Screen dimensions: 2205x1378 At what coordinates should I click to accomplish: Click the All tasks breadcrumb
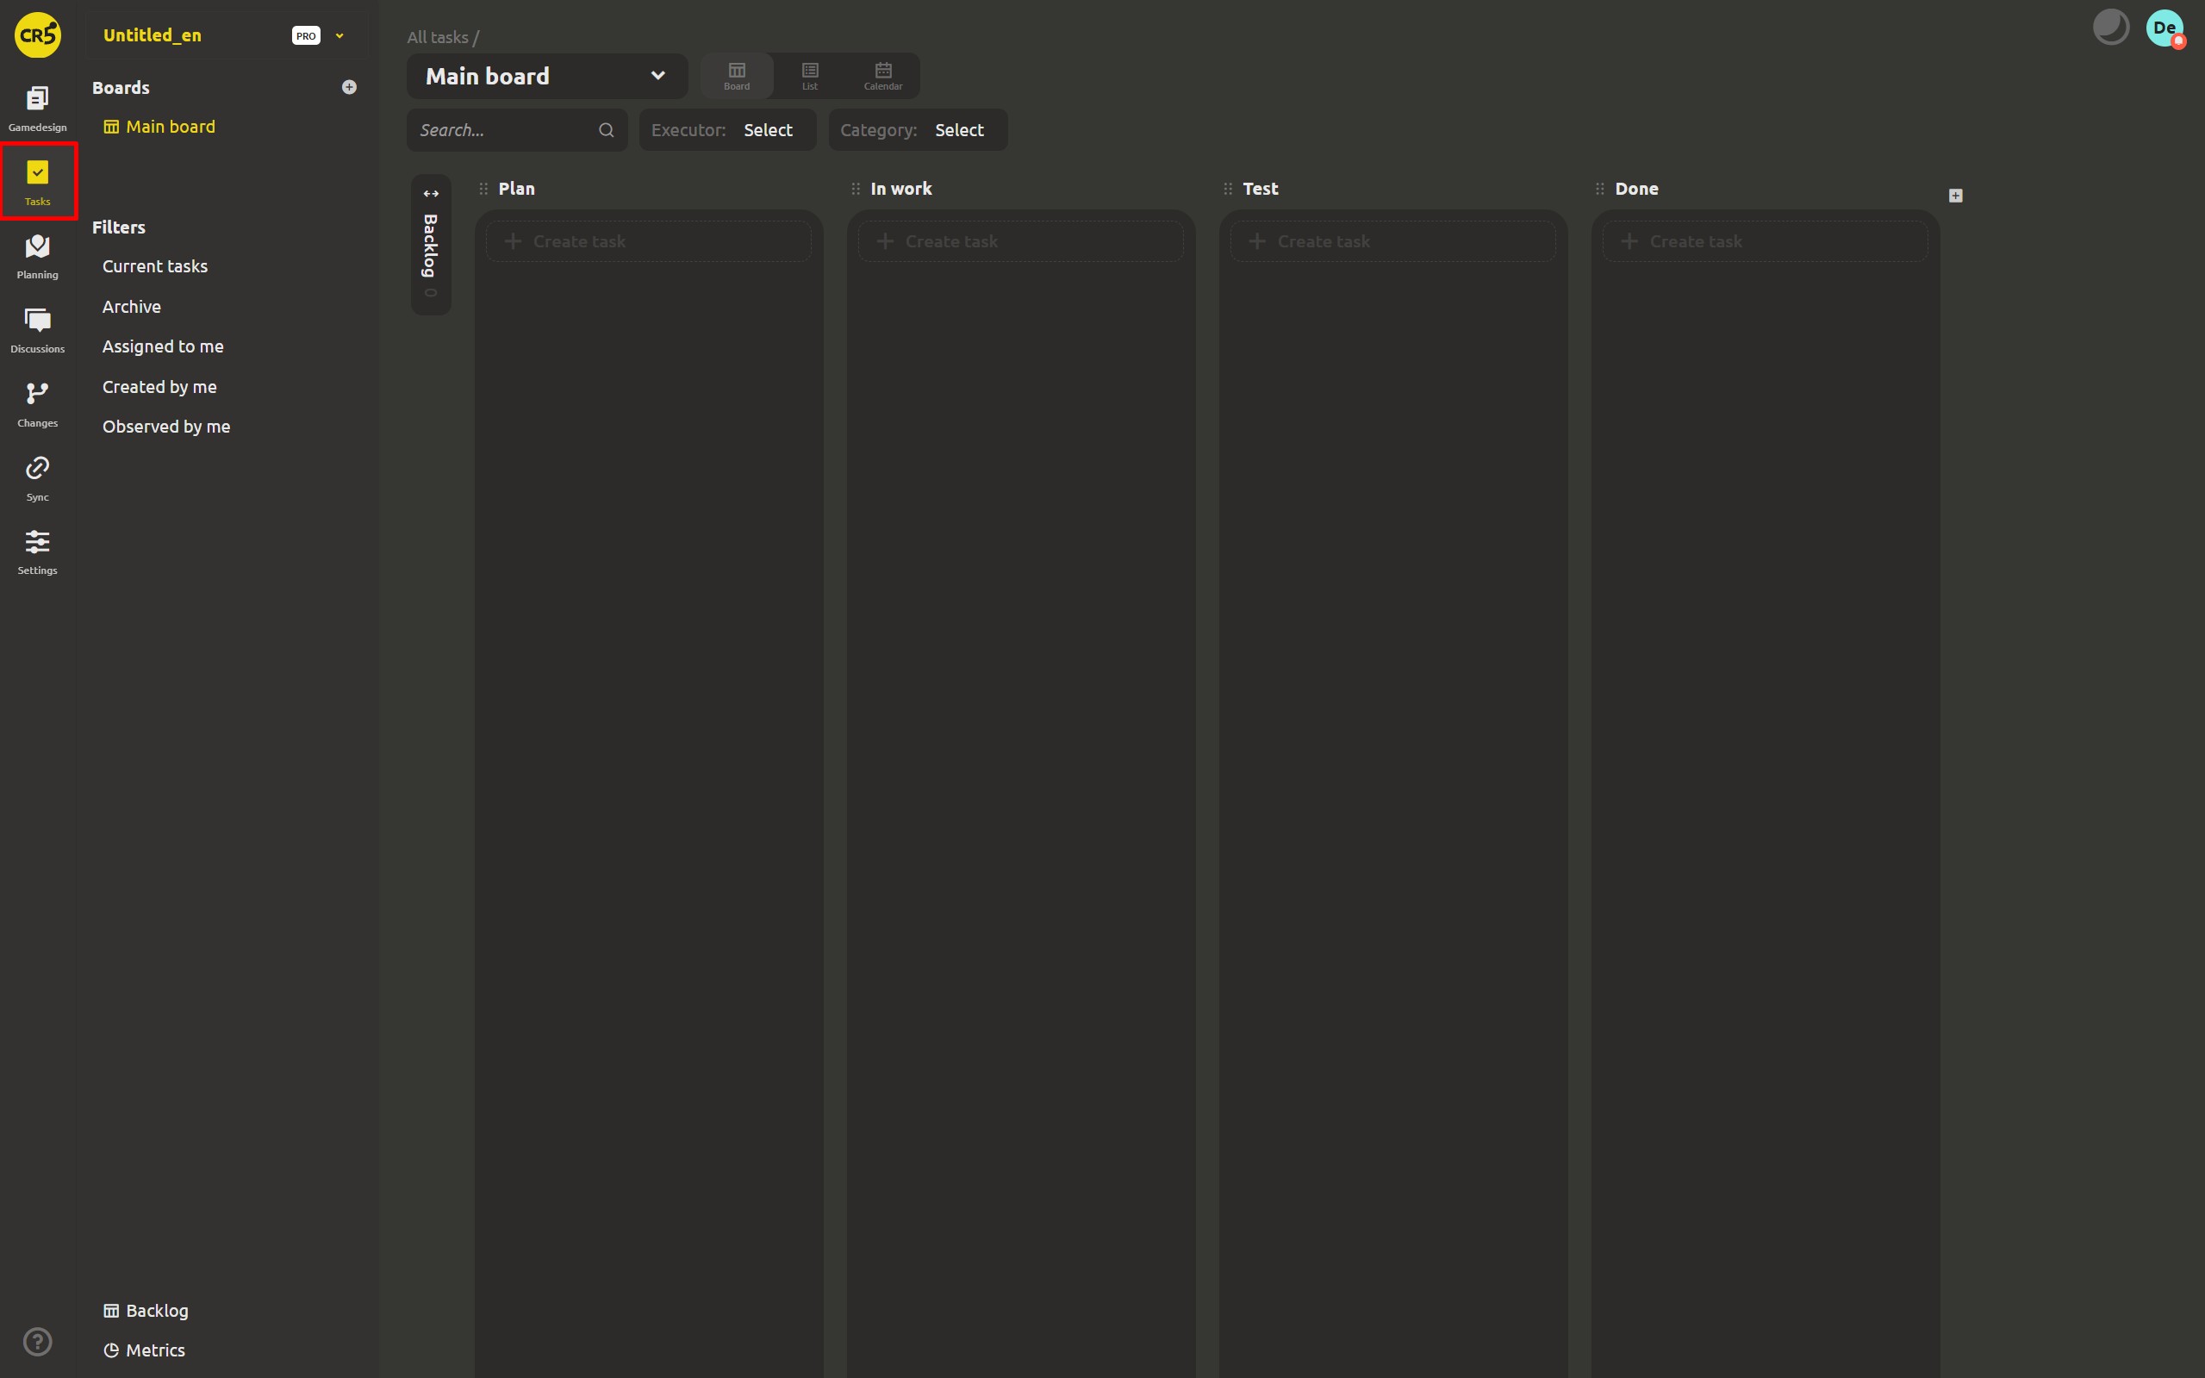[x=438, y=37]
